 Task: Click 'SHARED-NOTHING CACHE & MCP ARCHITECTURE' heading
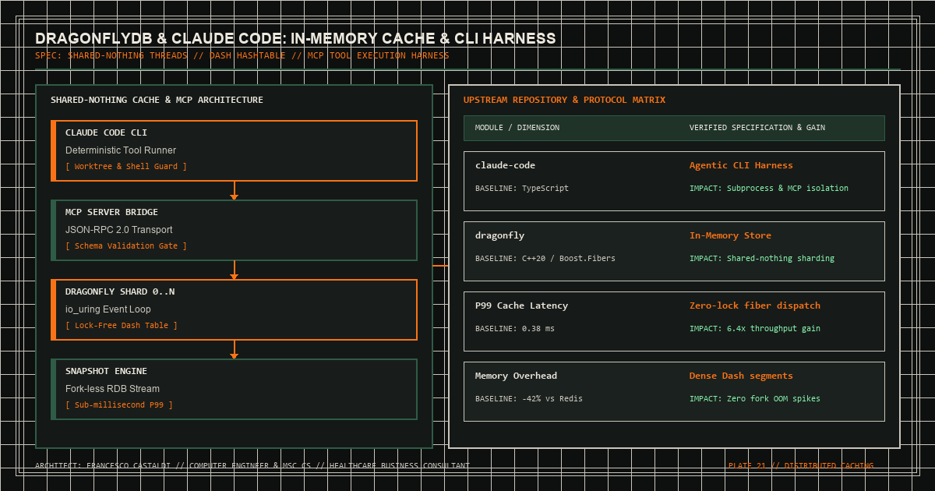tap(157, 100)
